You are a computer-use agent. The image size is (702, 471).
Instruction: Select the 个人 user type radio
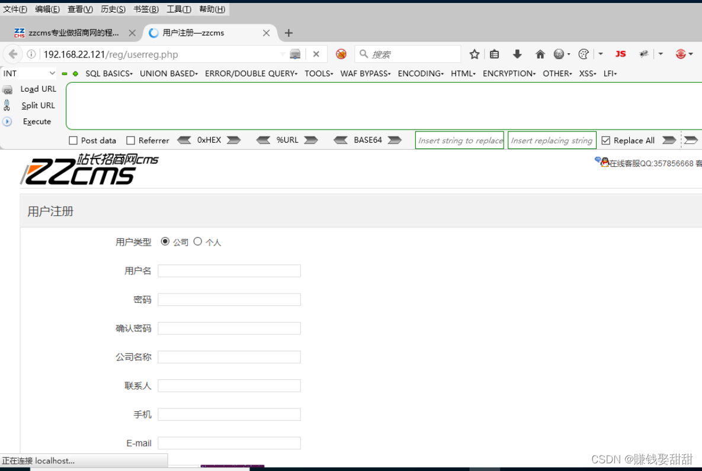tap(198, 241)
